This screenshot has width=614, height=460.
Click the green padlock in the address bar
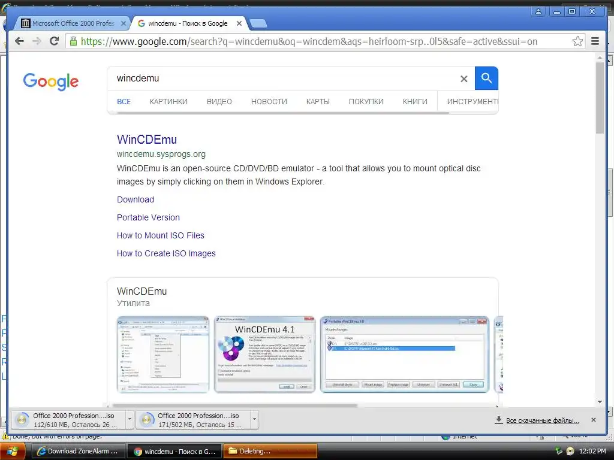(73, 41)
